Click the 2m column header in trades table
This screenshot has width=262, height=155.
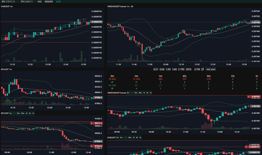136,76
